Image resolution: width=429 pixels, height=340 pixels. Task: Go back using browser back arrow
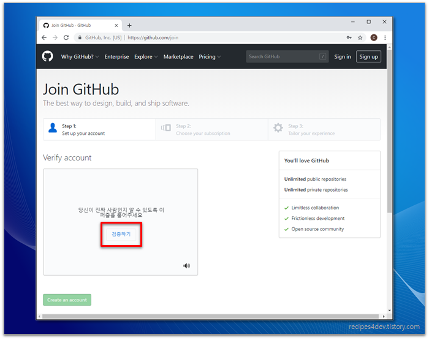pyautogui.click(x=44, y=37)
